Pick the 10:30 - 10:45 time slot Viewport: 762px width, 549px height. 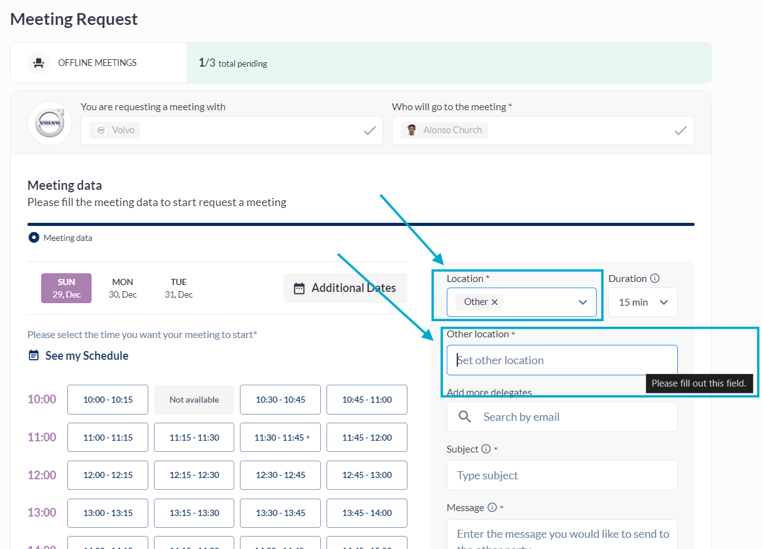pyautogui.click(x=280, y=400)
